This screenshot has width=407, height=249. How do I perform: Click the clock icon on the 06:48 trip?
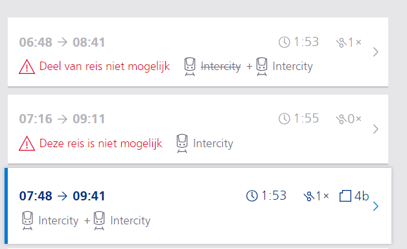point(285,42)
